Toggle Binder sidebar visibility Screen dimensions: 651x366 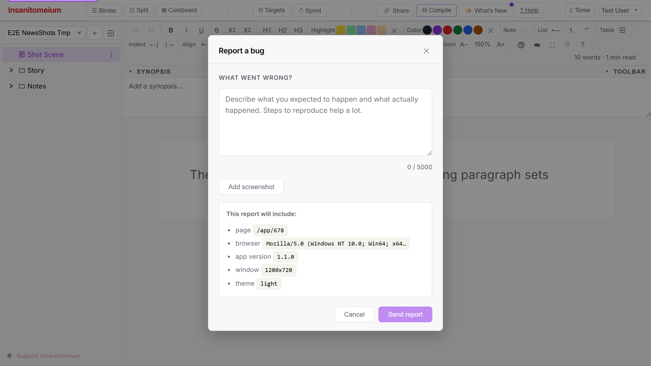pyautogui.click(x=104, y=10)
